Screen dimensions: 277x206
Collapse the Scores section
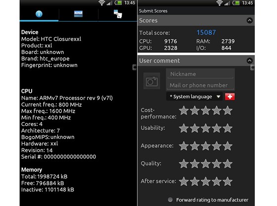(x=249, y=20)
